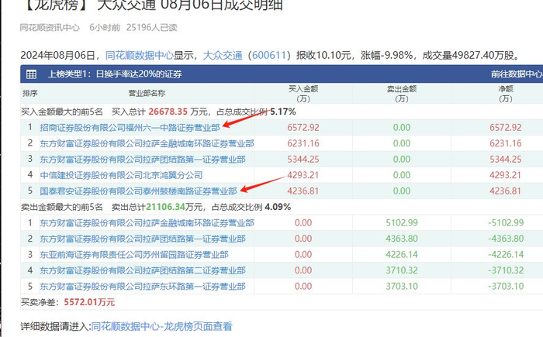
Task: Select sell amount 5102.99
Action: tap(402, 223)
